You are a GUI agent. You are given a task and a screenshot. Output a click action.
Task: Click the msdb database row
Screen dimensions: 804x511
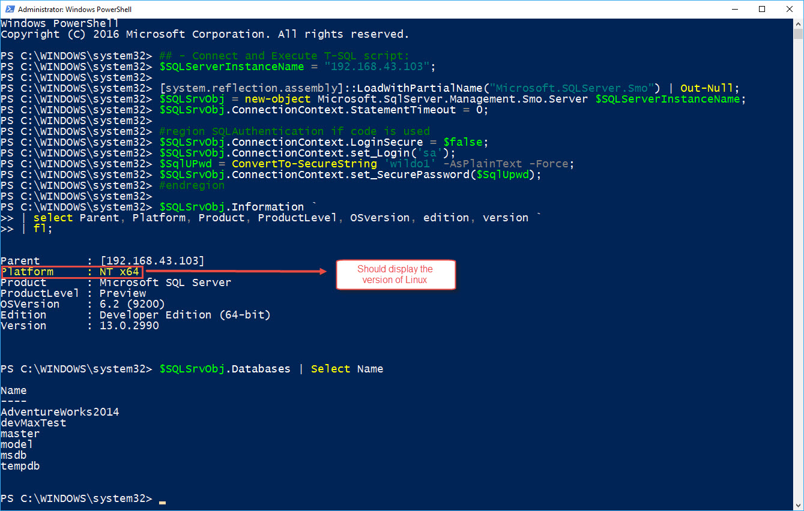coord(14,455)
